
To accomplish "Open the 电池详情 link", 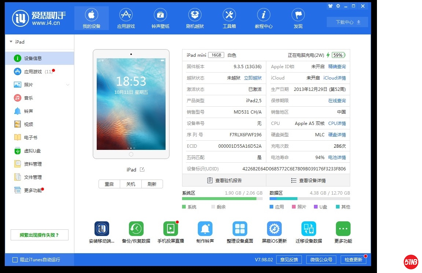I will click(x=337, y=158).
